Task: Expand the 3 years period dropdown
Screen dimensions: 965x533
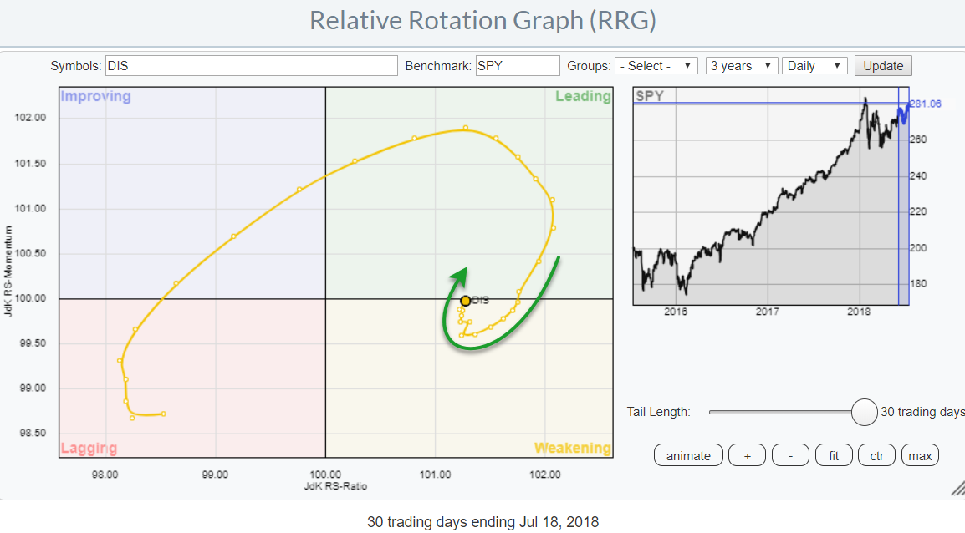Action: point(742,66)
